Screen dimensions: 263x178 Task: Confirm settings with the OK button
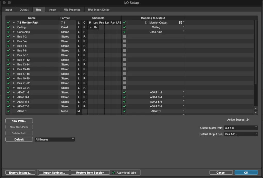pyautogui.click(x=246, y=172)
